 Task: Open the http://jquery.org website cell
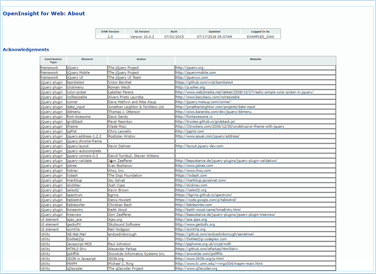click(255, 68)
